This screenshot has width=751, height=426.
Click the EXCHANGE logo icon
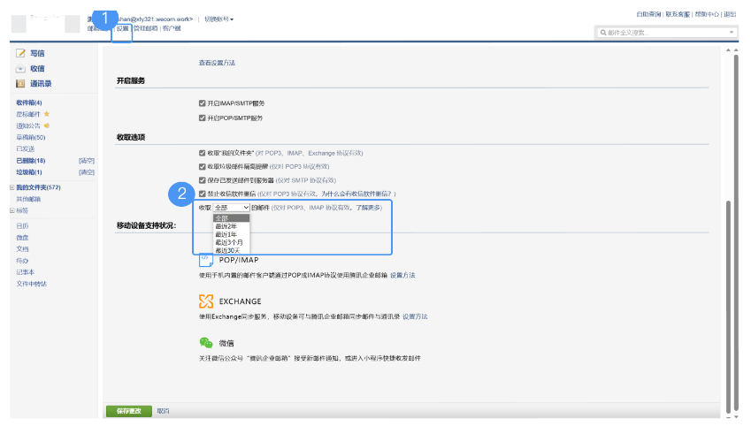[205, 301]
